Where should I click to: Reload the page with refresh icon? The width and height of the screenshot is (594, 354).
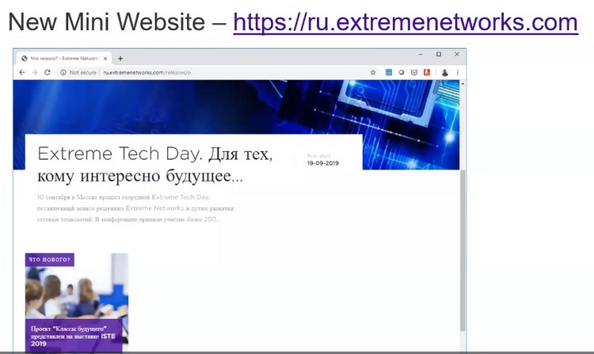point(48,72)
